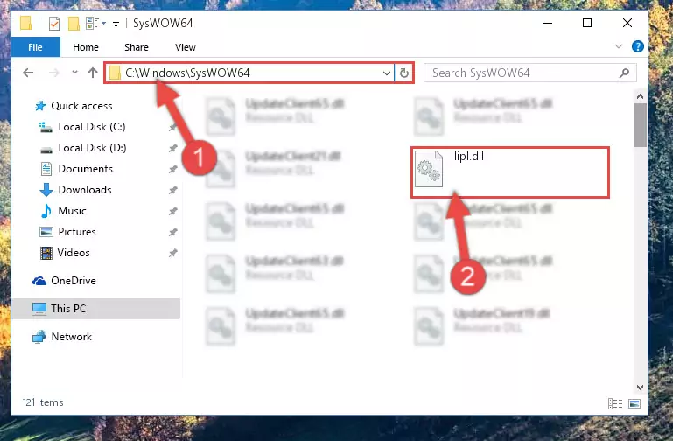Open Music folder in sidebar
The width and height of the screenshot is (673, 441).
click(x=72, y=211)
